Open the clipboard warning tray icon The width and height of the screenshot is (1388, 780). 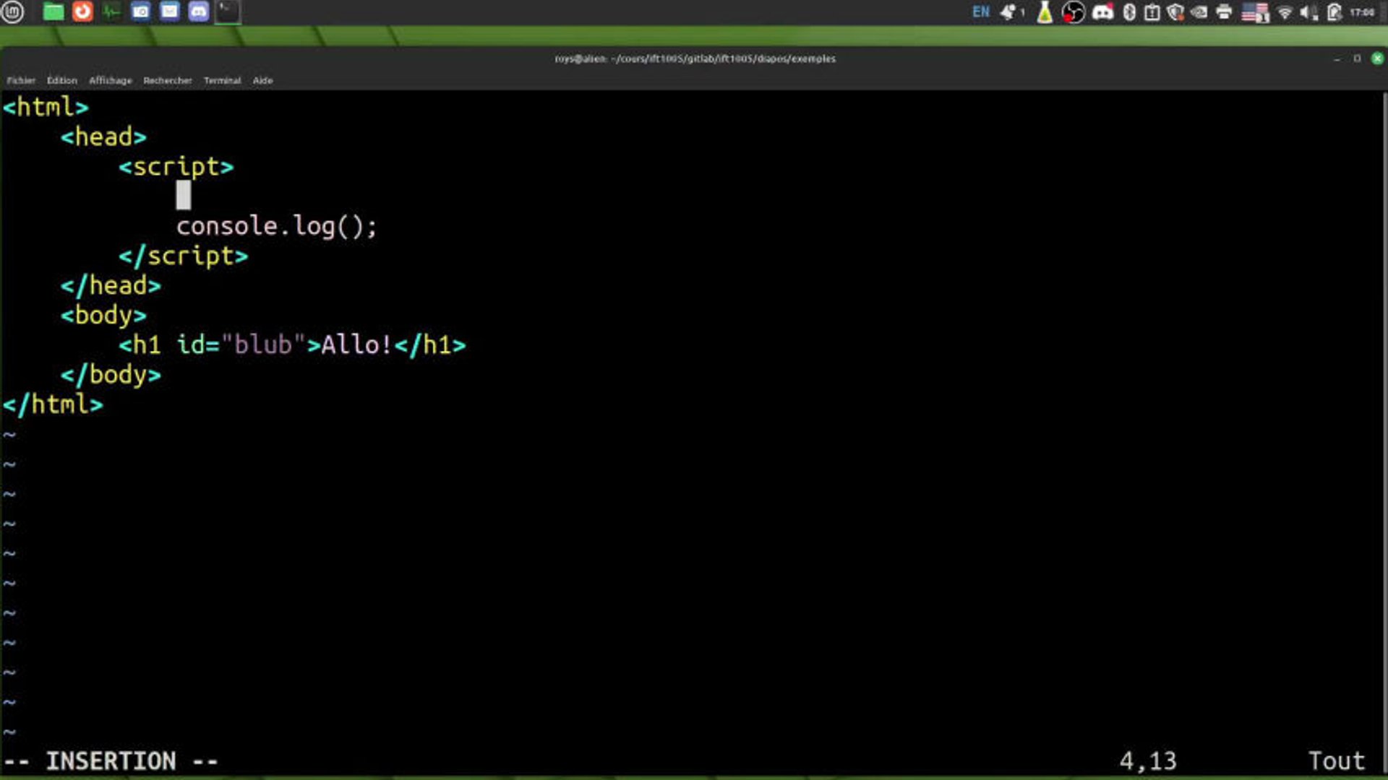pos(1152,12)
